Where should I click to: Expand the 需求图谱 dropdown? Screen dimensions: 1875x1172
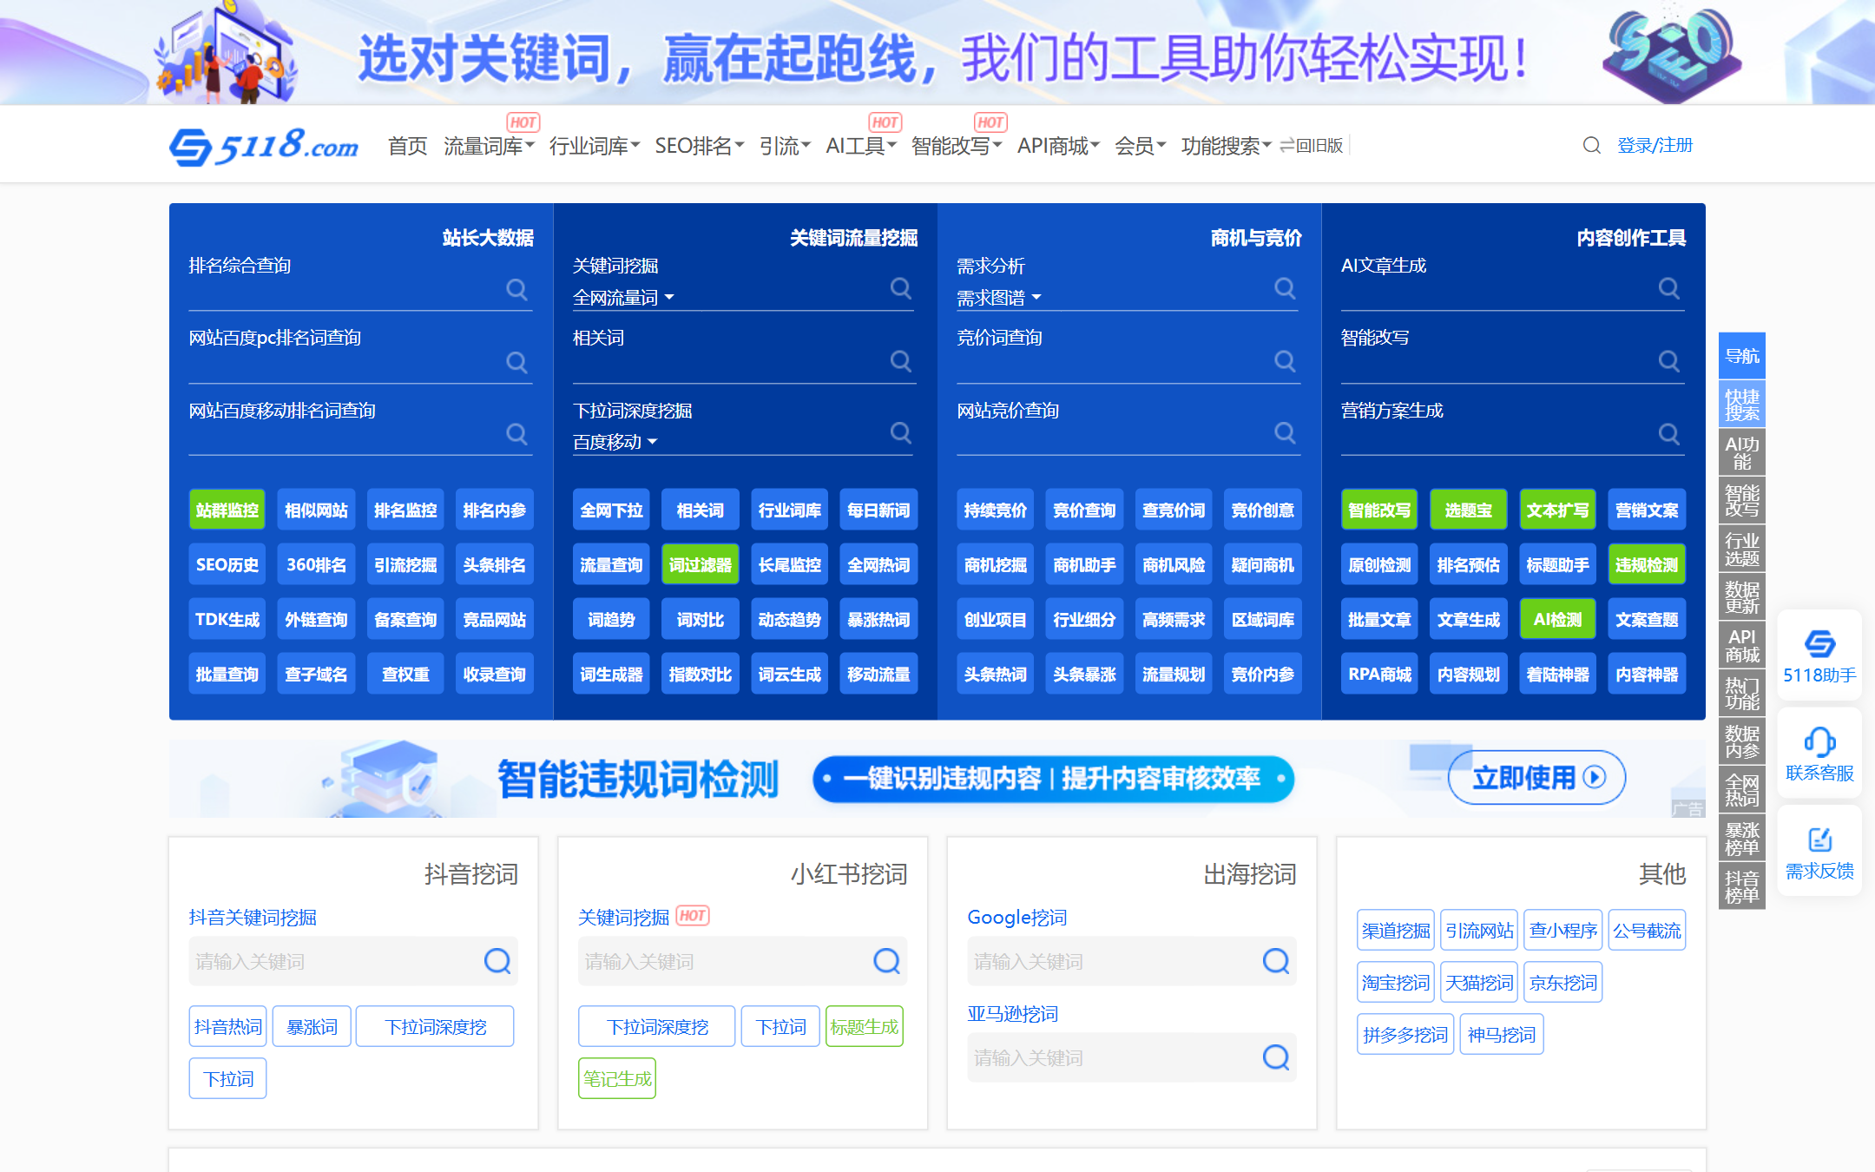click(x=999, y=298)
